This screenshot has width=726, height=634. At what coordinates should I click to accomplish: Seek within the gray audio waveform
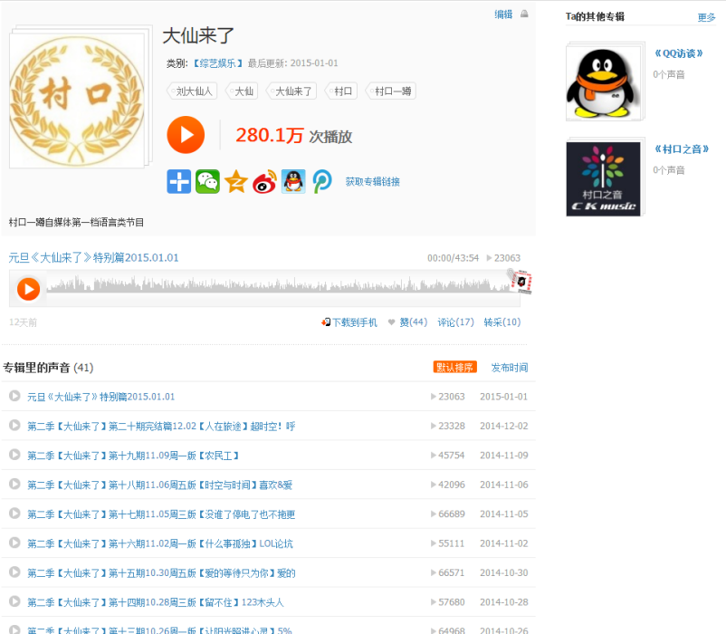tap(278, 284)
